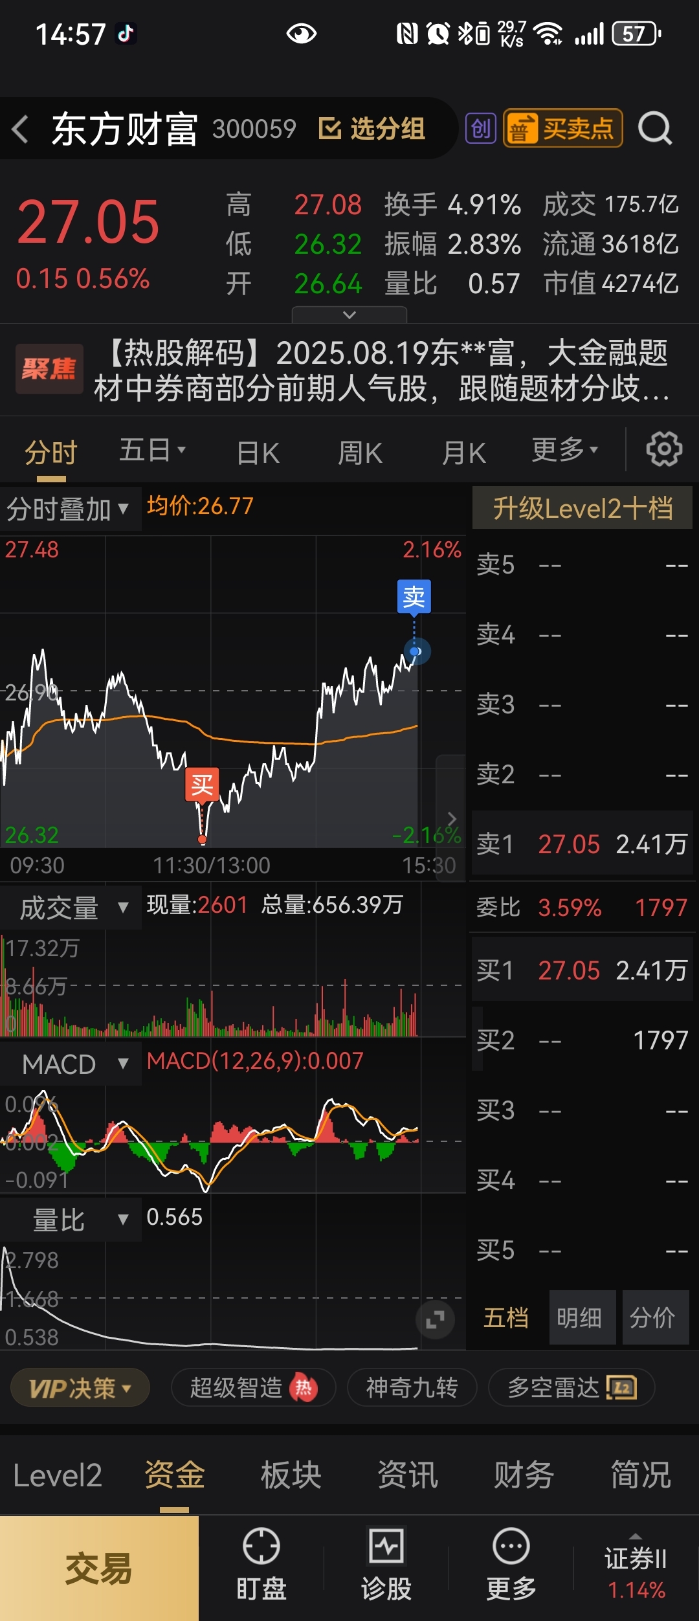Tap the 多空雷达 indicator chip
This screenshot has height=1621, width=699.
[571, 1388]
